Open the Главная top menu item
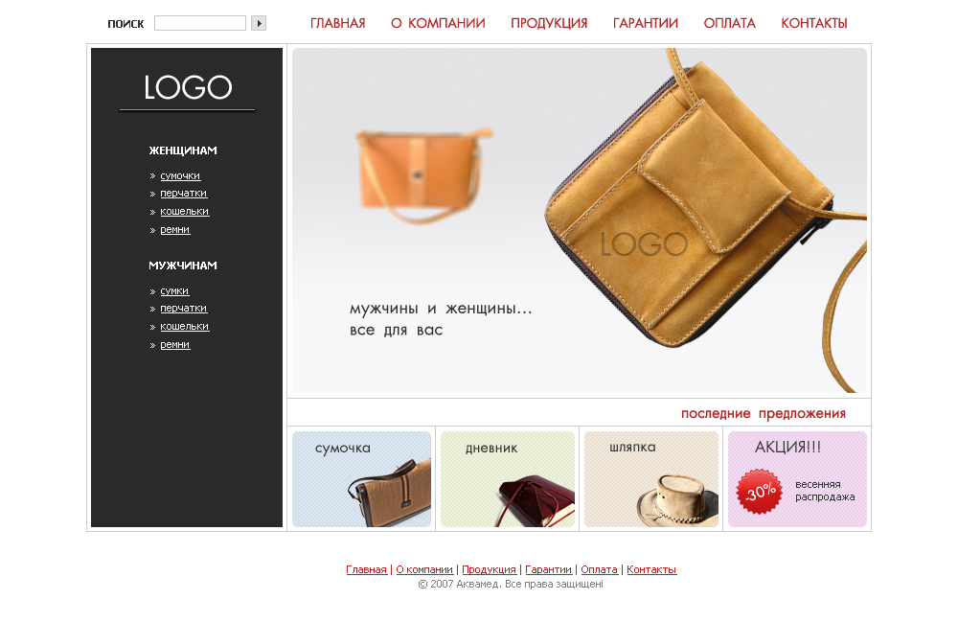 (x=337, y=23)
